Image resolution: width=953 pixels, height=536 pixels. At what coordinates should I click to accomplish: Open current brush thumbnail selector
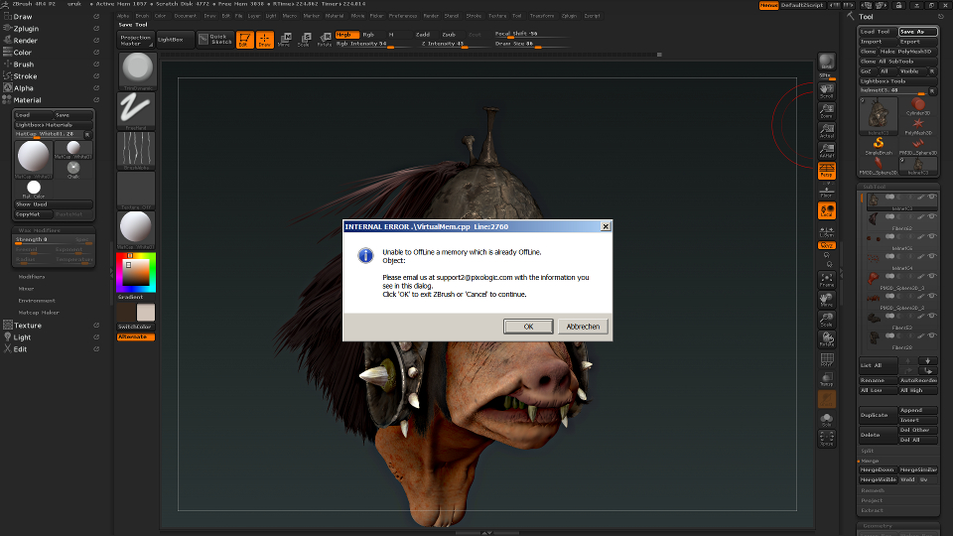(x=137, y=71)
